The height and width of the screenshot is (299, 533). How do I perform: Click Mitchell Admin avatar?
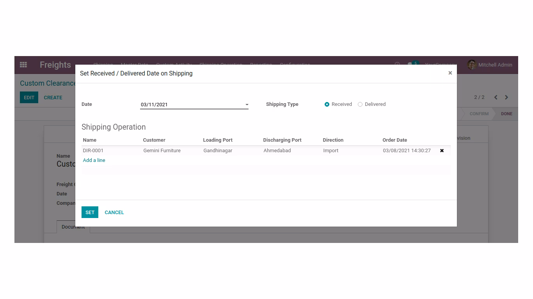click(x=472, y=65)
